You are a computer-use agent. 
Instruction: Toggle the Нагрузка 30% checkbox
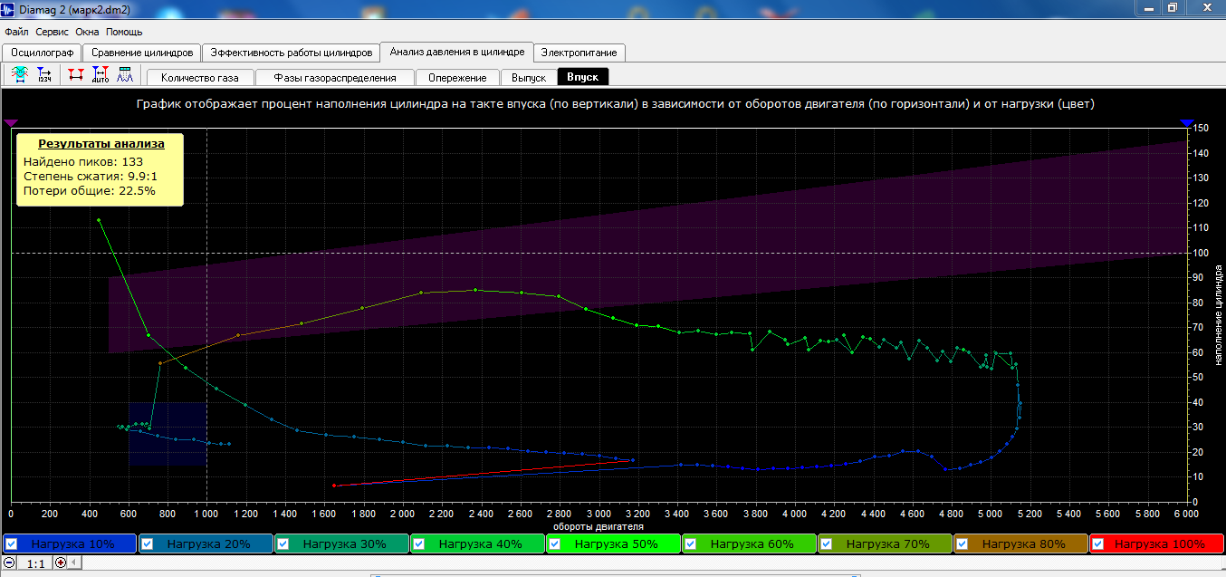pos(283,544)
